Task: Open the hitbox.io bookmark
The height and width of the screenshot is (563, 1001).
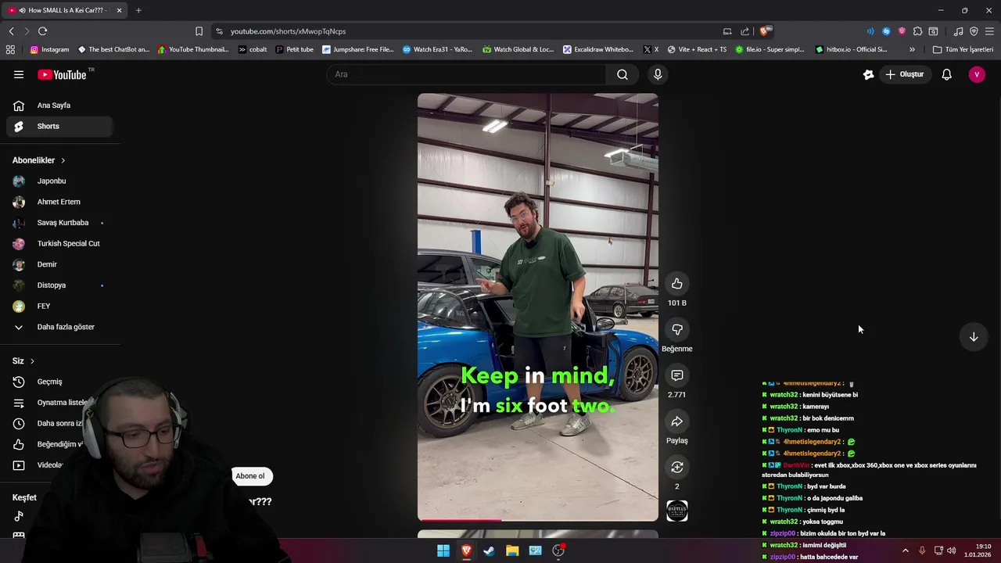Action: click(x=851, y=49)
